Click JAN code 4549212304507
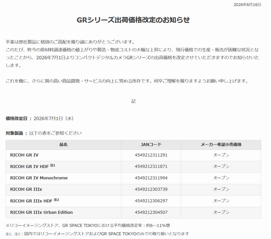 pyautogui.click(x=151, y=212)
